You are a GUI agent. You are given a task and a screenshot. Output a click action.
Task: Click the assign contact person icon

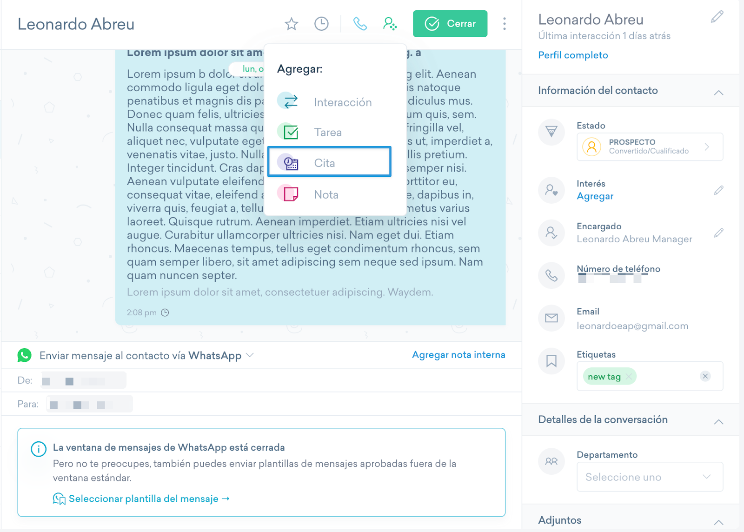(390, 24)
